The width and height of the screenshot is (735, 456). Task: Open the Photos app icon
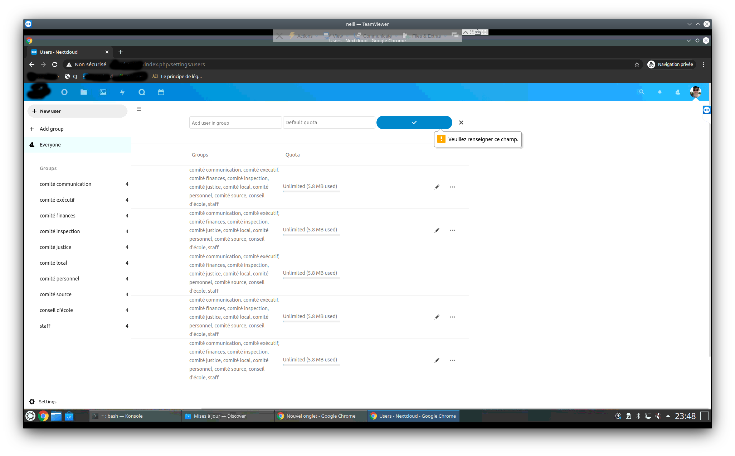coord(103,92)
